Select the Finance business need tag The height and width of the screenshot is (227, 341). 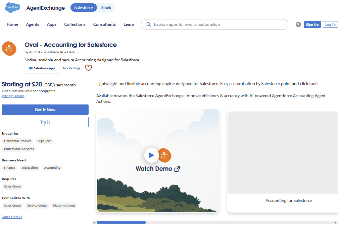[x=10, y=168]
